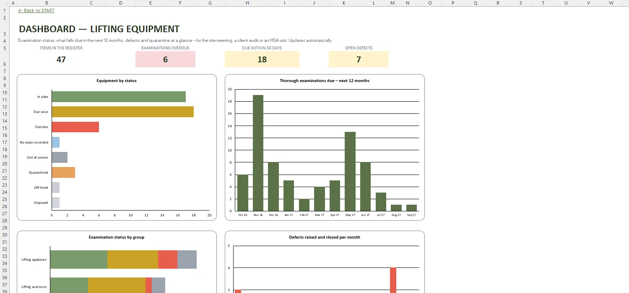
Task: Select row 28 header
Action: (x=5, y=221)
